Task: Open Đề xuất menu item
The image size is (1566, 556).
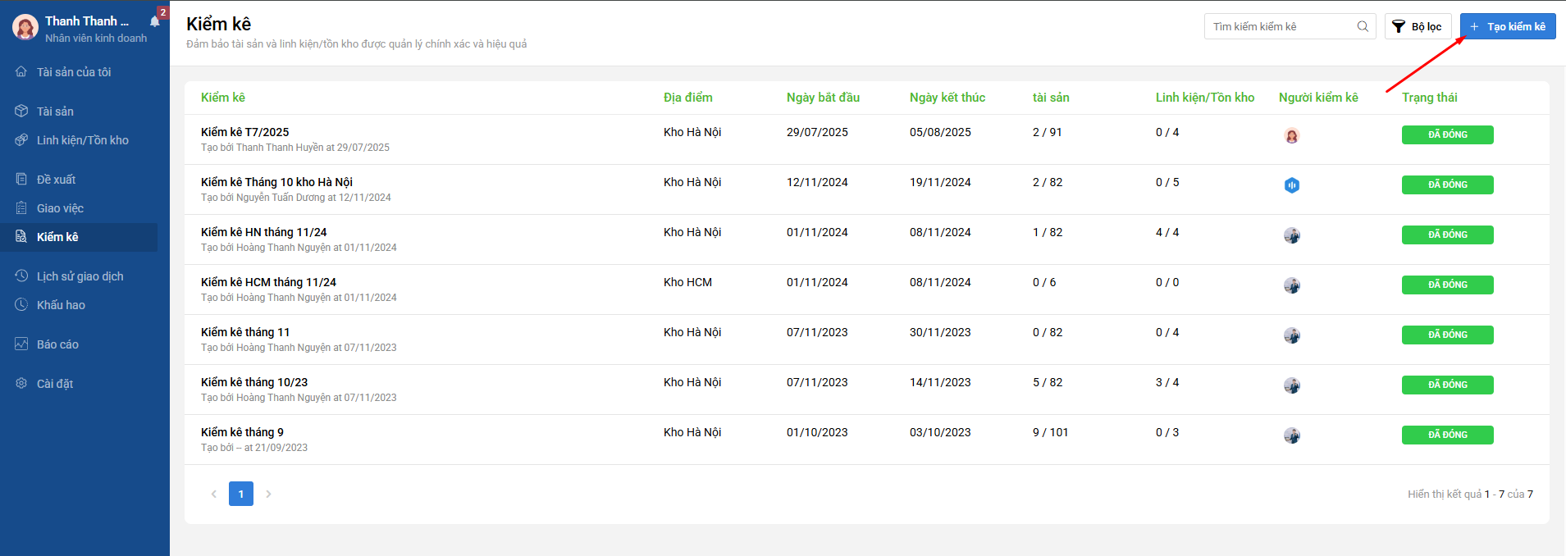Action: 79,179
